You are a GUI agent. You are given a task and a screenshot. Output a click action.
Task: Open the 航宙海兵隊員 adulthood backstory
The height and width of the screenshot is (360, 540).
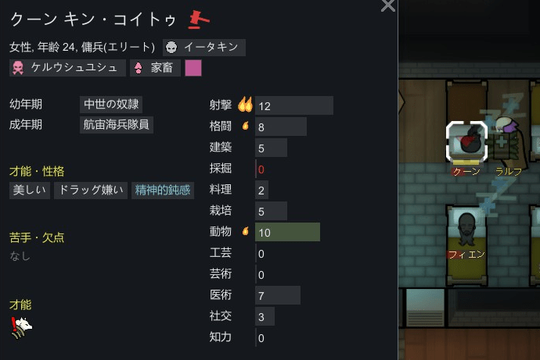pos(117,124)
